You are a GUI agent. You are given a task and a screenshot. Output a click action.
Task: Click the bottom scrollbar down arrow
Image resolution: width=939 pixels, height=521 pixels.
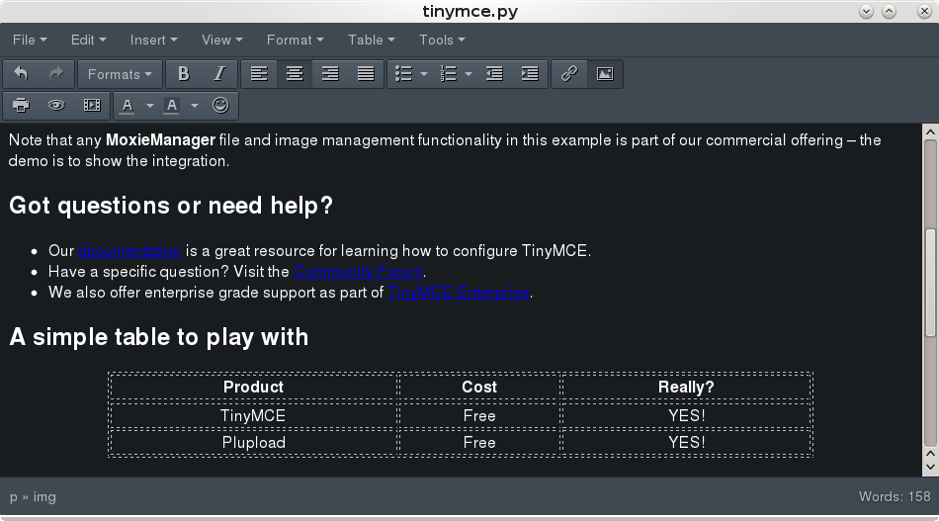tap(930, 467)
